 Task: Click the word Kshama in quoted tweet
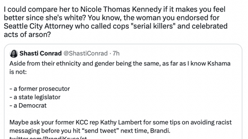[x=219, y=64]
